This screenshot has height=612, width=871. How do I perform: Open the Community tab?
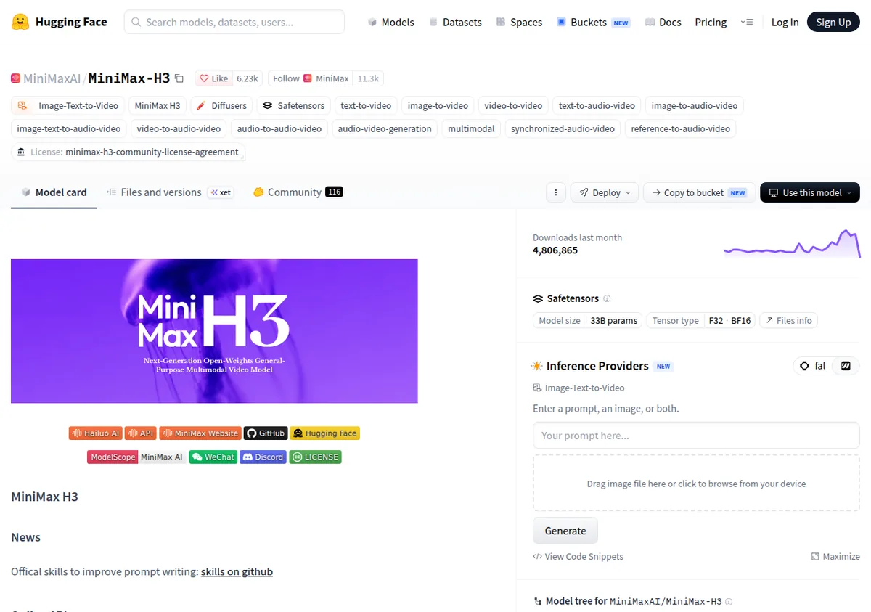298,192
